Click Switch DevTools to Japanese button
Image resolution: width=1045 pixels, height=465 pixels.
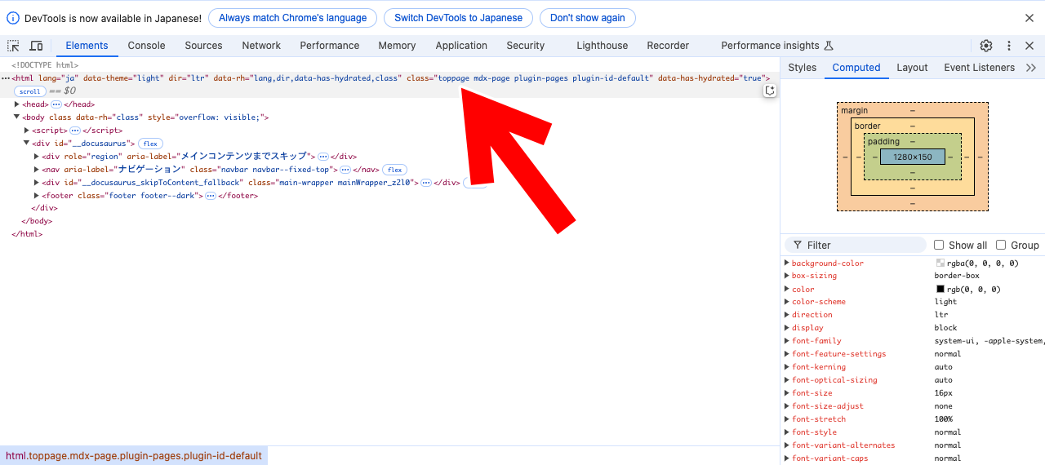(x=458, y=18)
